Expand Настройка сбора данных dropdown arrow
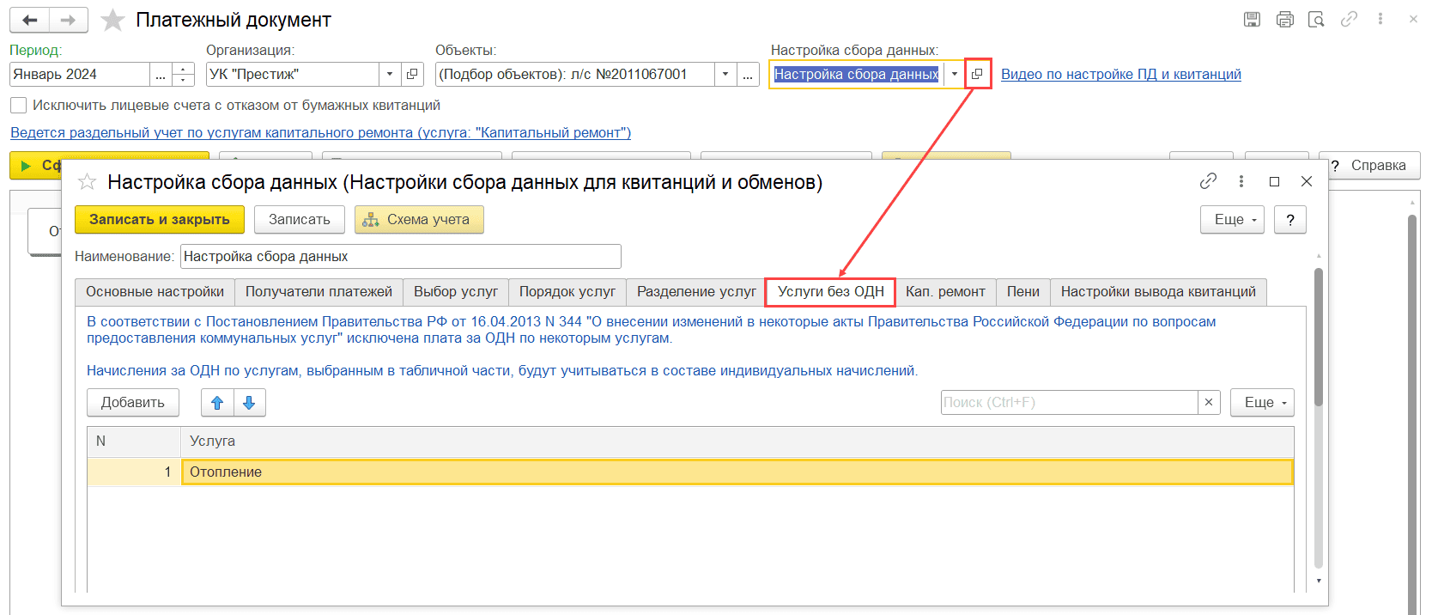Viewport: 1438px width, 615px height. tap(954, 75)
